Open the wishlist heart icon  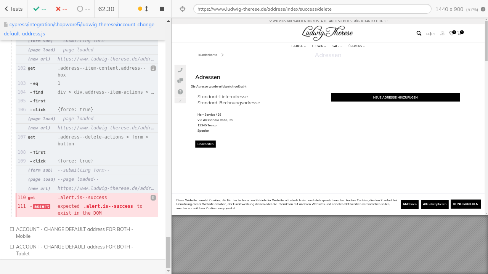click(452, 33)
